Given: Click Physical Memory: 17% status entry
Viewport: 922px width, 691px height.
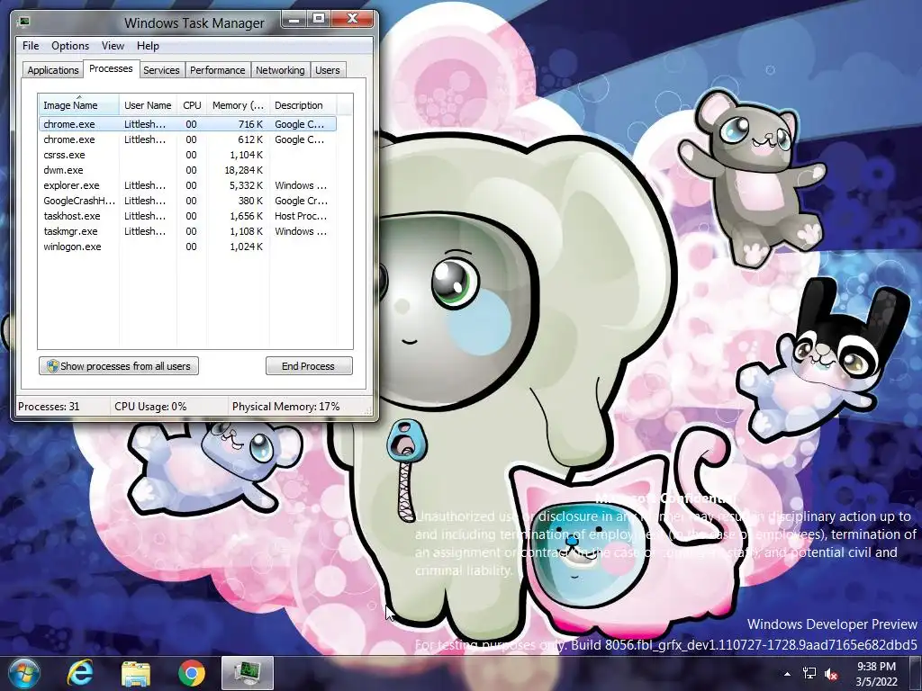Looking at the screenshot, I should tap(285, 407).
